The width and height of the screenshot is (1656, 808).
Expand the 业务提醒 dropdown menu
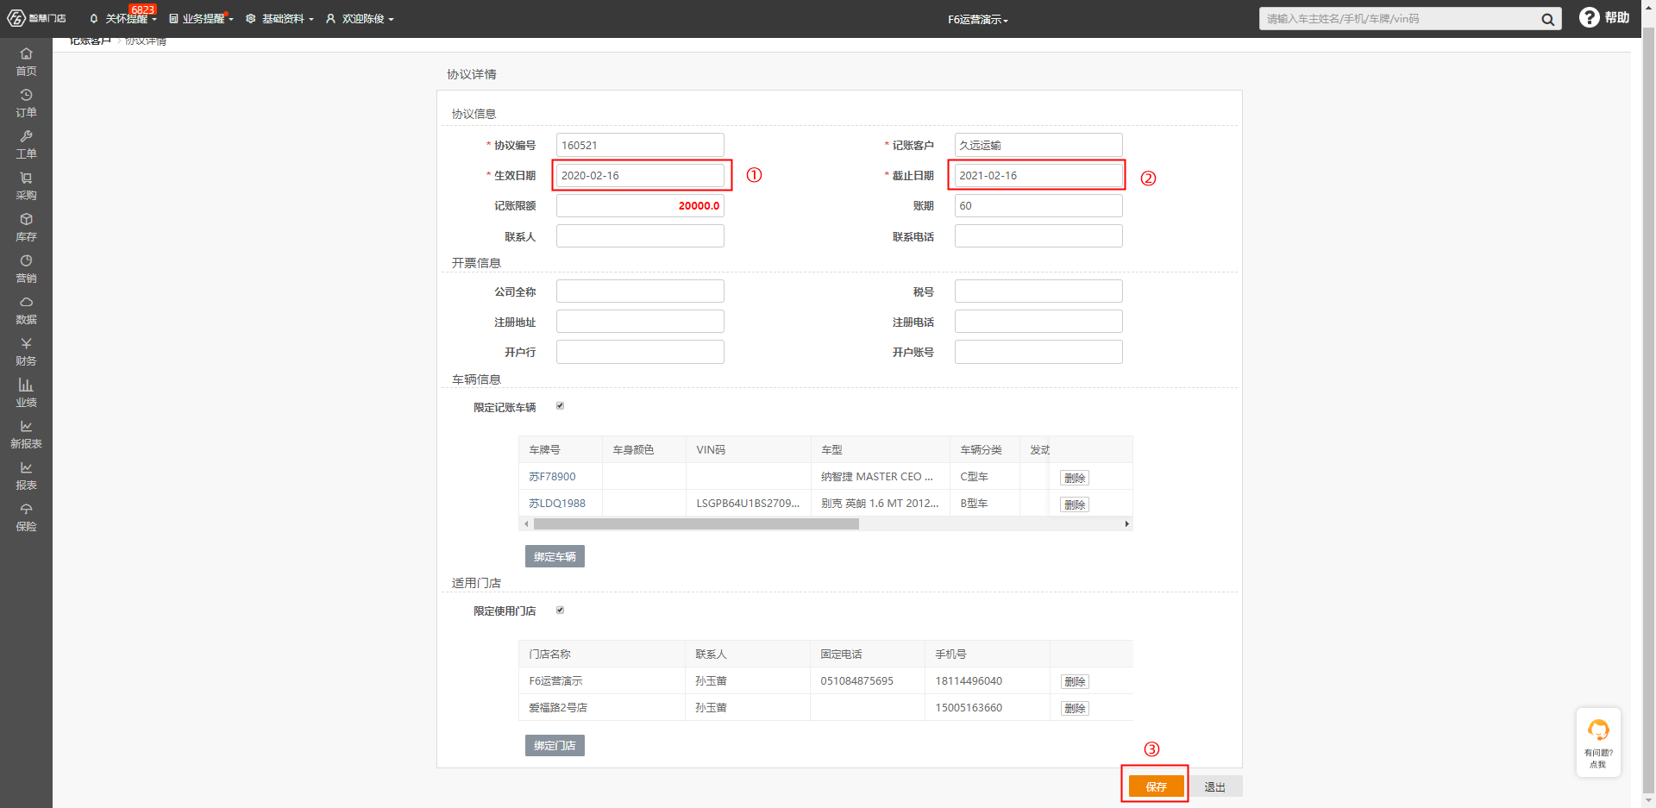(202, 18)
